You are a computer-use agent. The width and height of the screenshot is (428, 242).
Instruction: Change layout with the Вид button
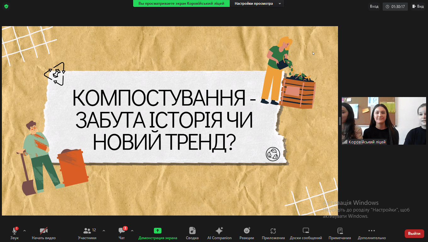tap(418, 6)
